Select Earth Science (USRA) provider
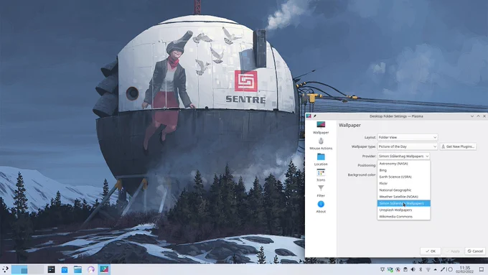Screen dimensions: 488x275 [x=403, y=177]
